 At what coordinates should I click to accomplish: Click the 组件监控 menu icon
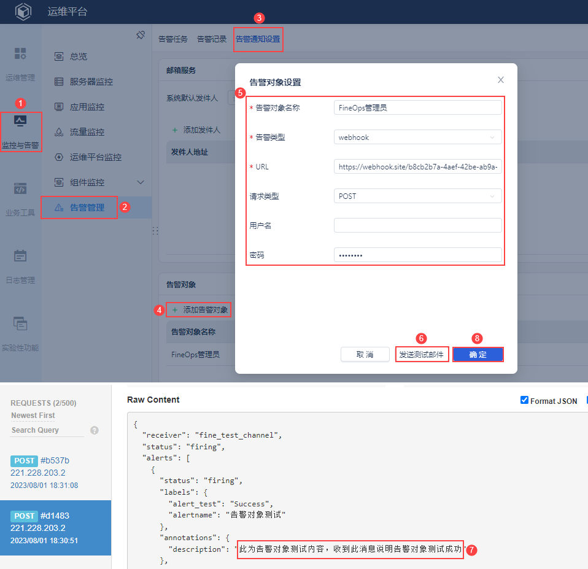coord(59,182)
